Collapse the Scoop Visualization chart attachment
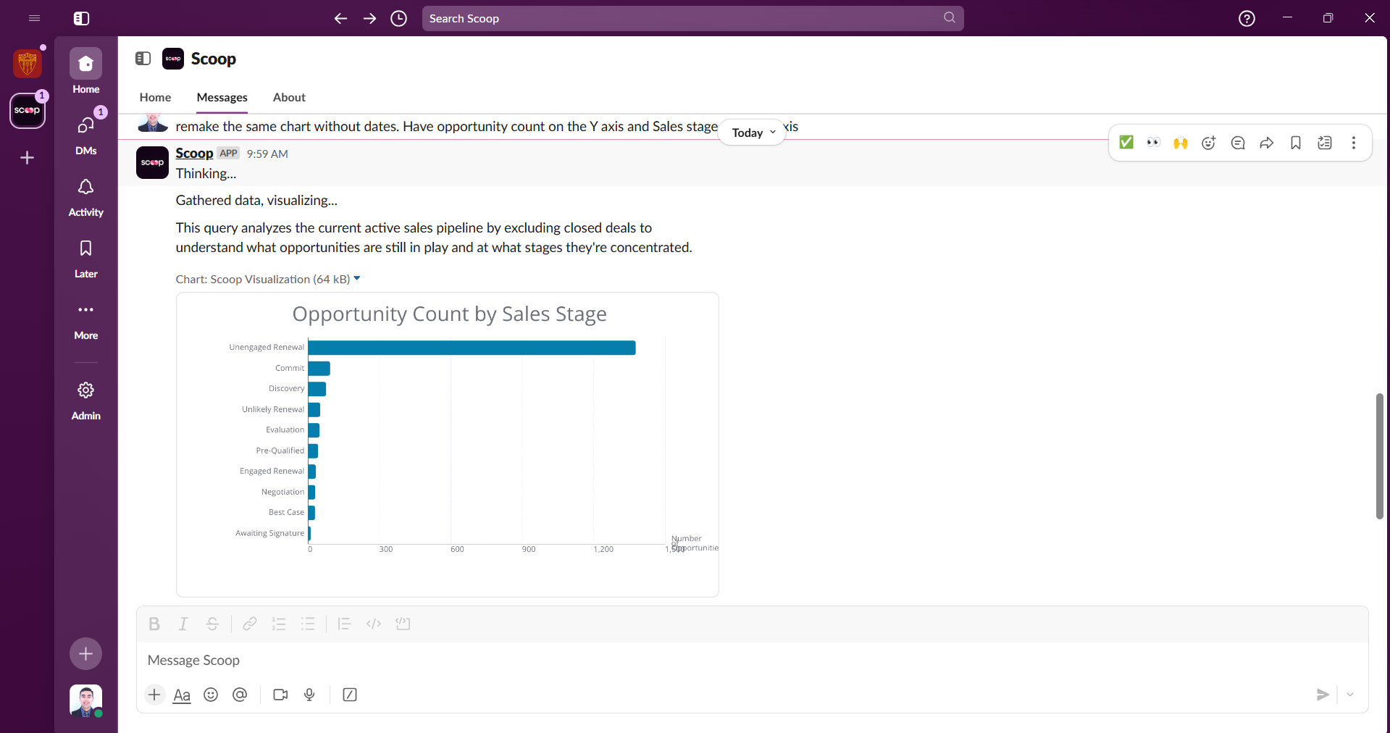The height and width of the screenshot is (733, 1390). [356, 279]
